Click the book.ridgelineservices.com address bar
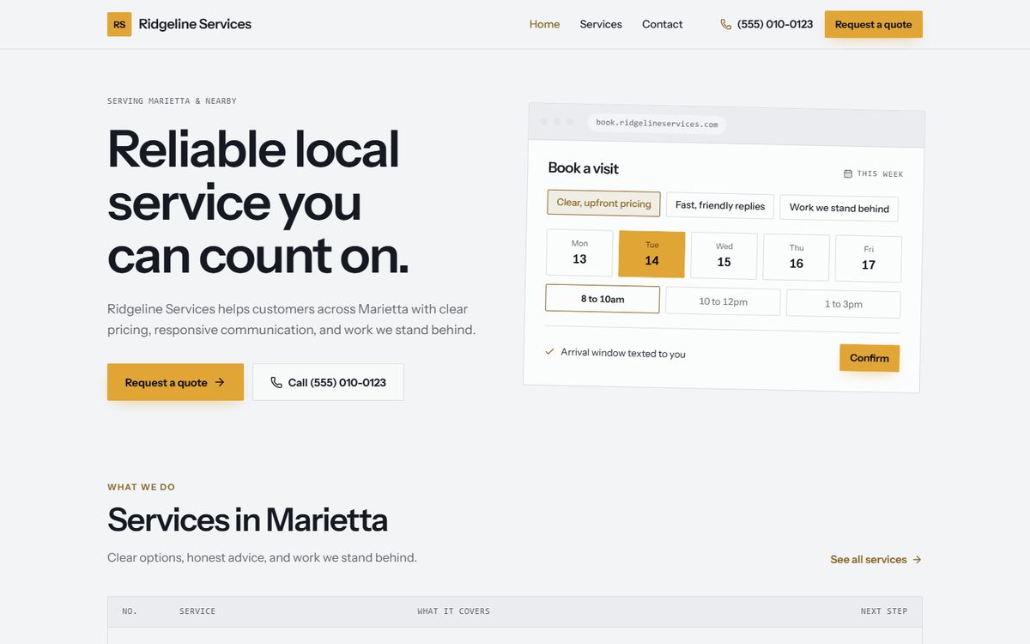 (657, 124)
